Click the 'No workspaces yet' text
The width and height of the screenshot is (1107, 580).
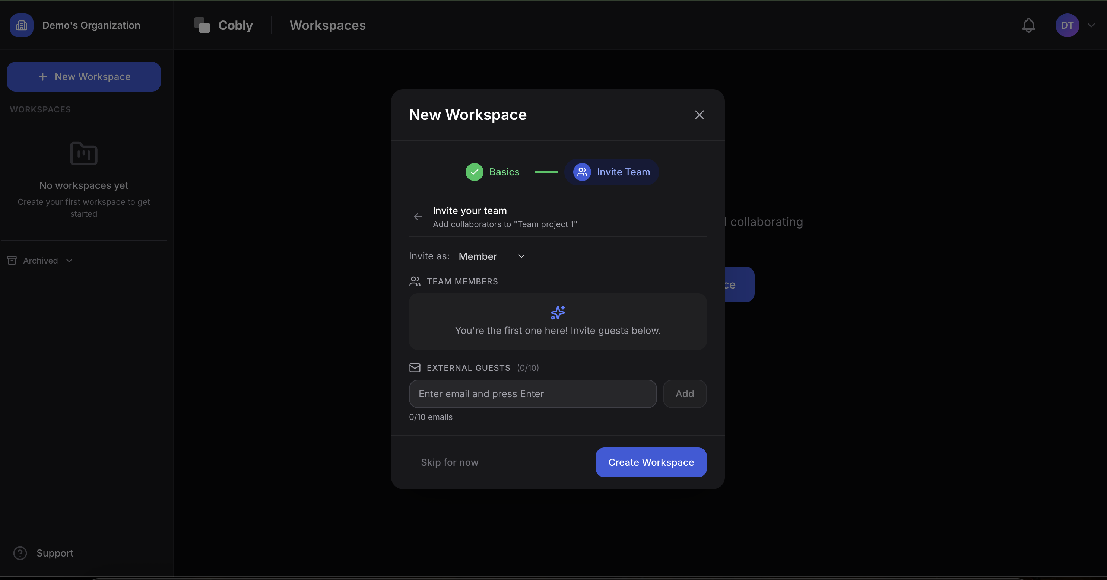point(84,185)
